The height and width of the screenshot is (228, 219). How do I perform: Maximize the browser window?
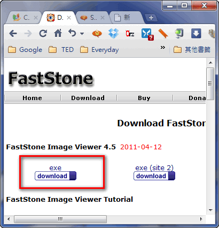pyautogui.click(x=184, y=6)
